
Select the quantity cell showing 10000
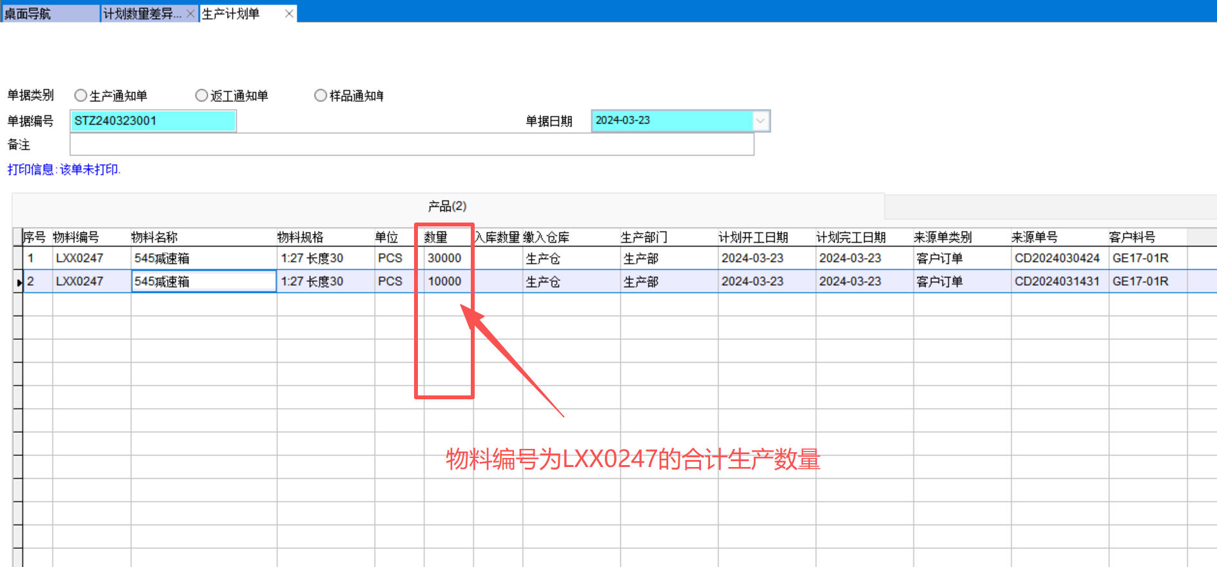(444, 281)
